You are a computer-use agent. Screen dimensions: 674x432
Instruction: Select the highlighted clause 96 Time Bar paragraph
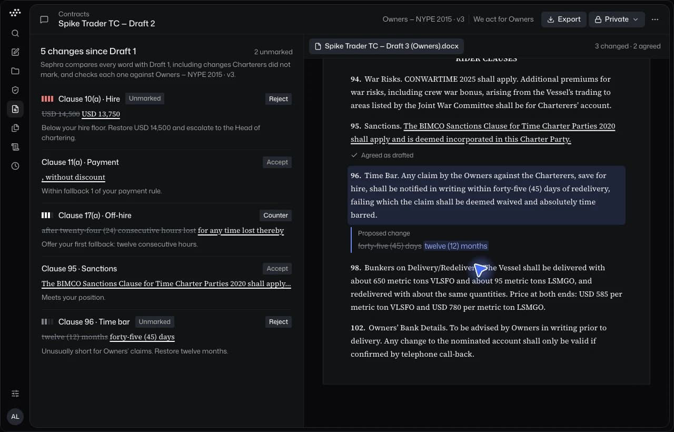coord(487,195)
